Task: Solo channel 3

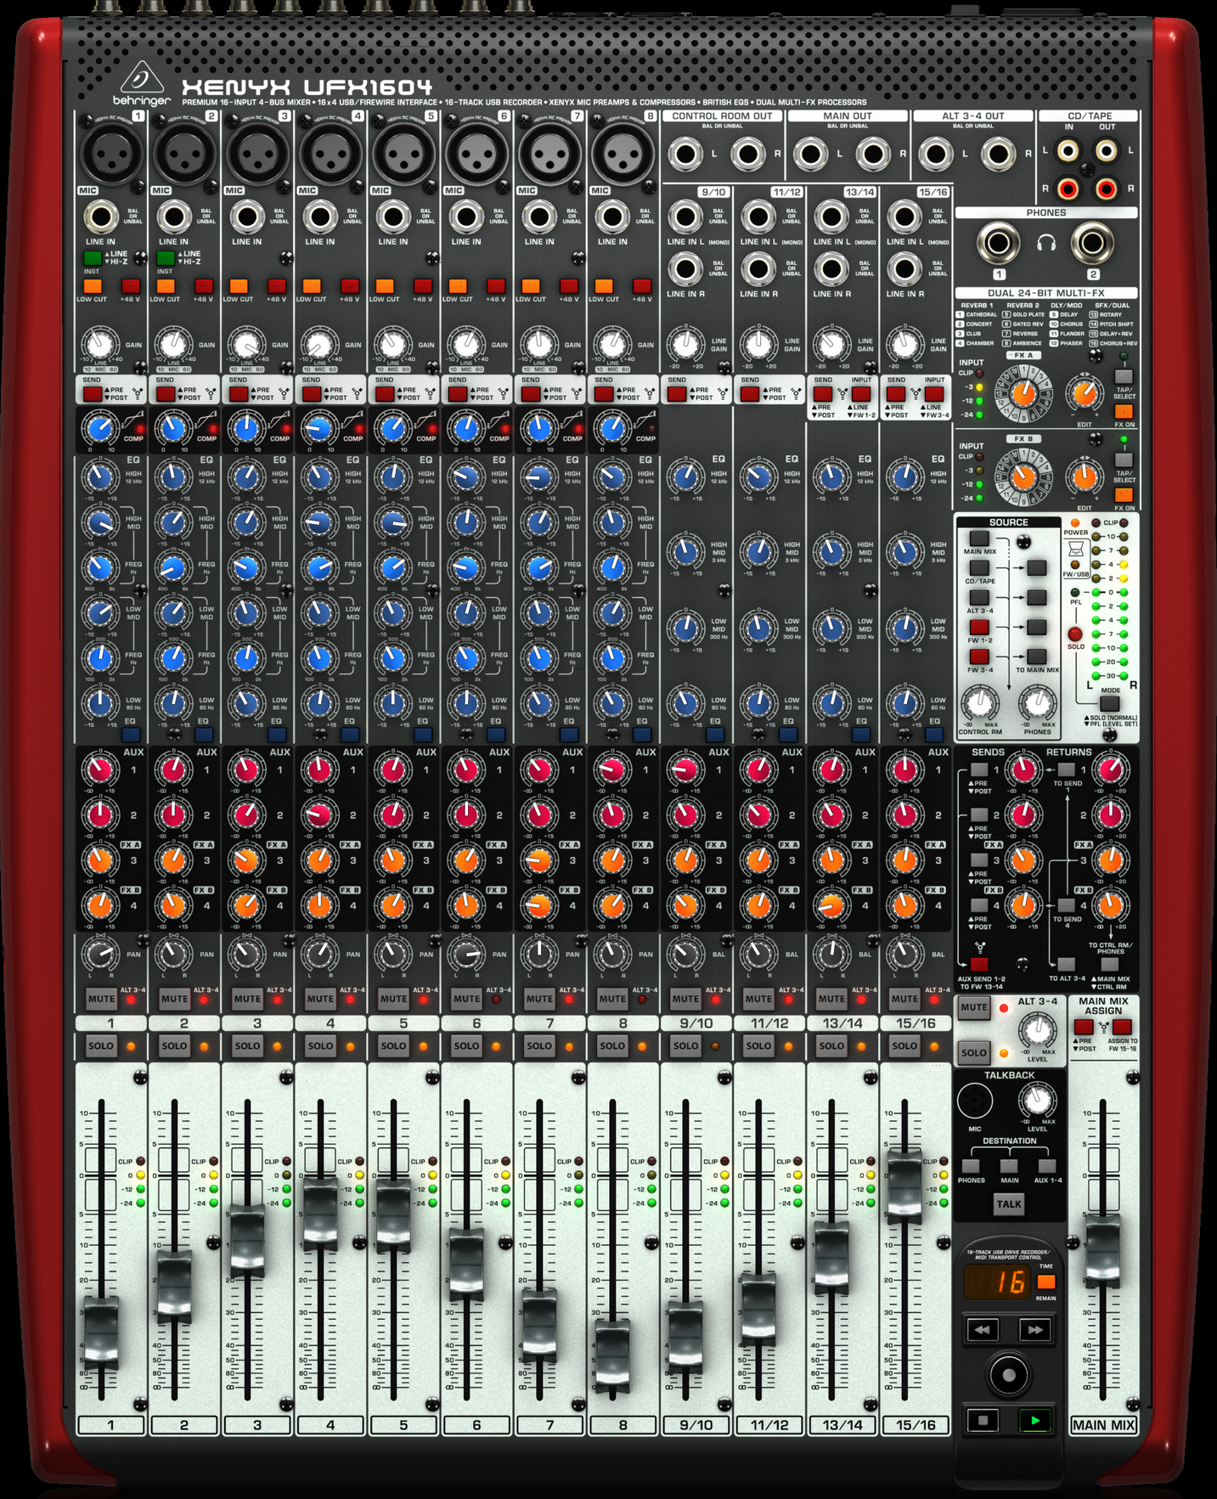Action: [x=247, y=1046]
